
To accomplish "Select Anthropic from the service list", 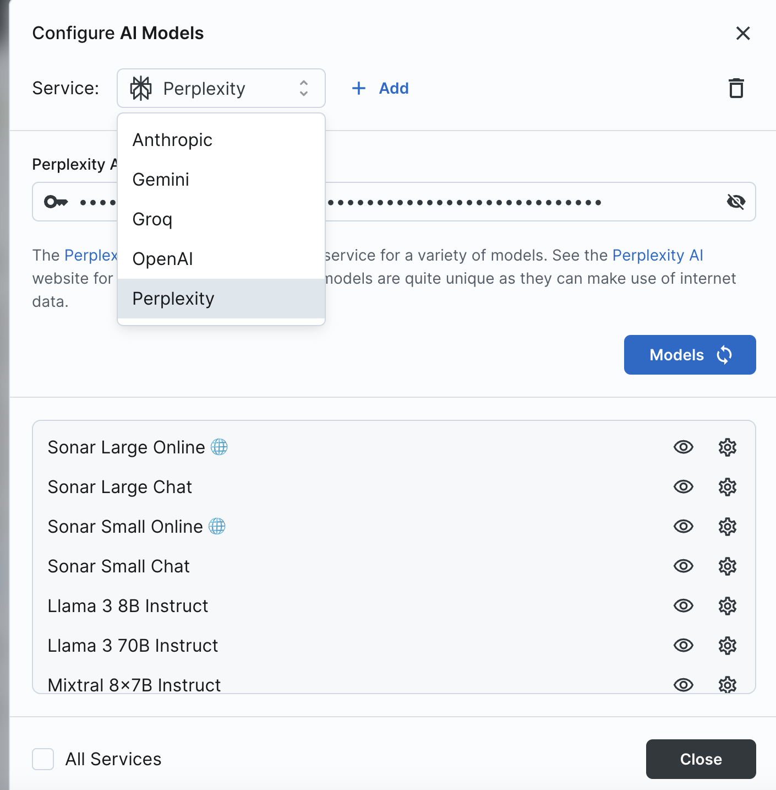I will pyautogui.click(x=172, y=140).
